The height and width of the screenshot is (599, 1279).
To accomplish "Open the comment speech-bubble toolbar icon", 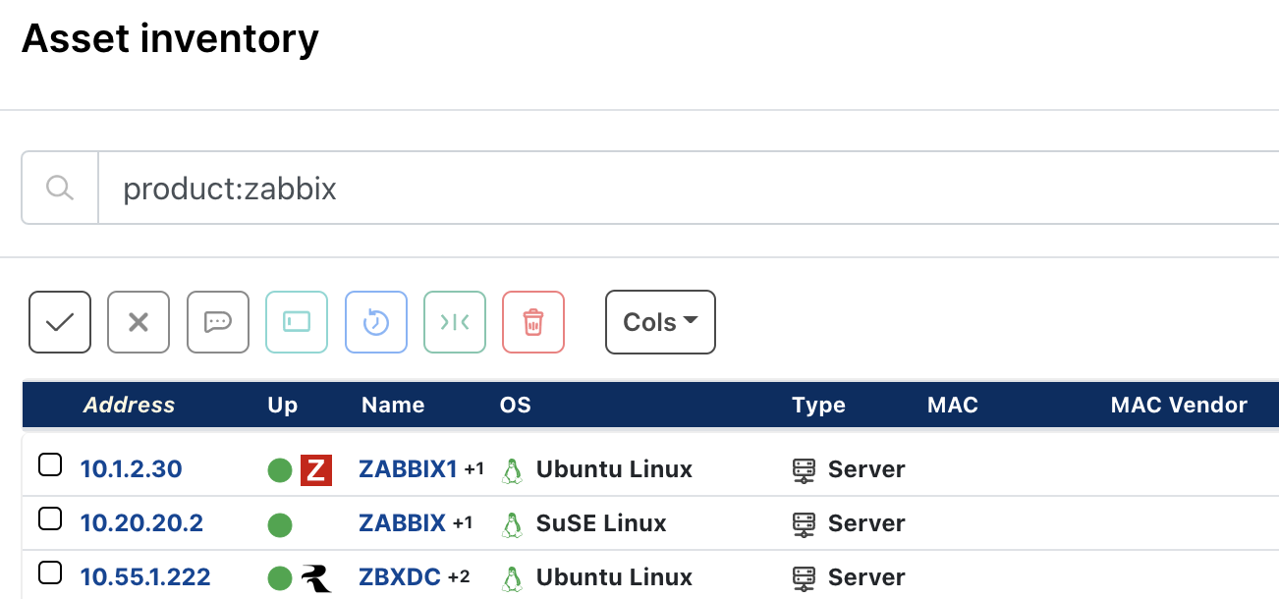I will 217,322.
